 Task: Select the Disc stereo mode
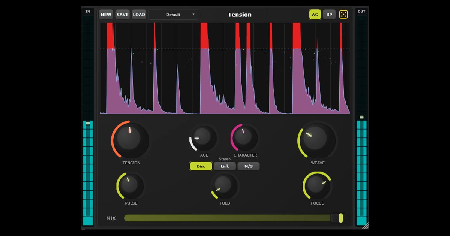tap(201, 166)
